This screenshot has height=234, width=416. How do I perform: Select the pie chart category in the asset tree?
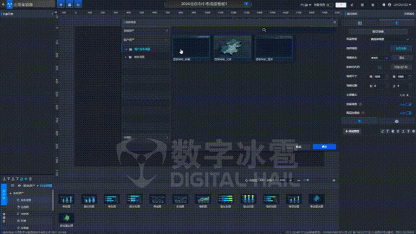click(23, 207)
